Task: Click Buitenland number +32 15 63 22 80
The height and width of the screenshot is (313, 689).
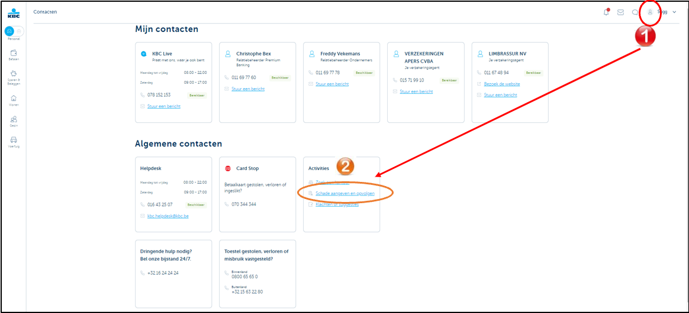Action: click(247, 292)
